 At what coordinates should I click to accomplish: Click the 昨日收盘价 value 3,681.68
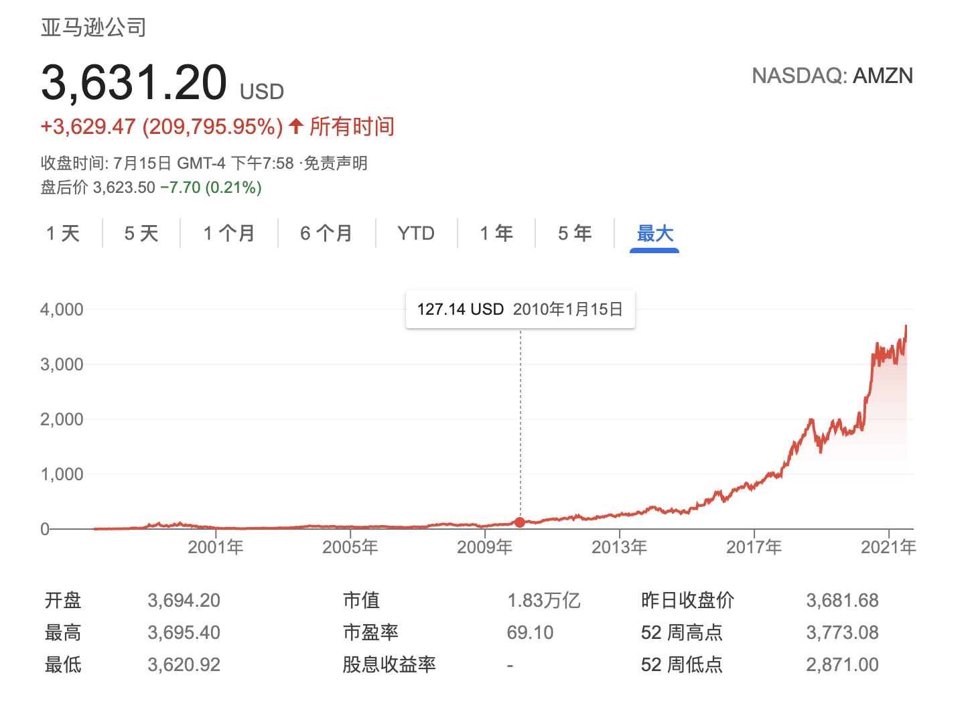click(x=842, y=600)
